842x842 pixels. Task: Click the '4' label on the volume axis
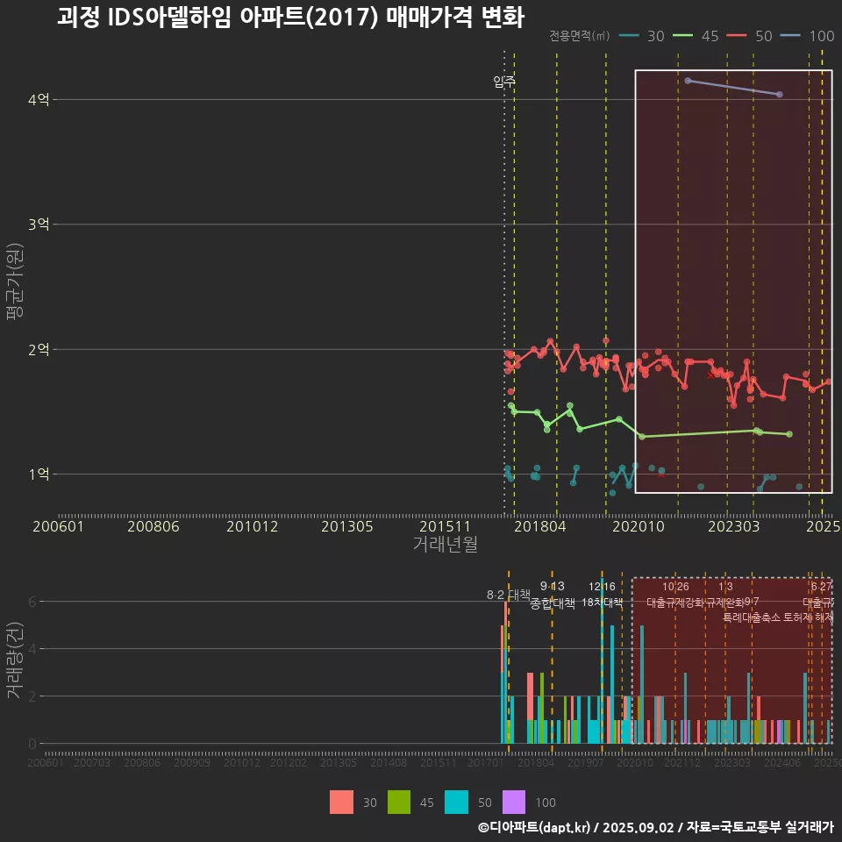click(32, 649)
